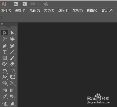Select the Type tool
This screenshot has width=117, height=107.
click(x=5, y=52)
